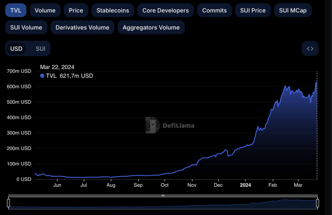
Task: Show Derivatives Volume on chart
Action: [x=82, y=28]
